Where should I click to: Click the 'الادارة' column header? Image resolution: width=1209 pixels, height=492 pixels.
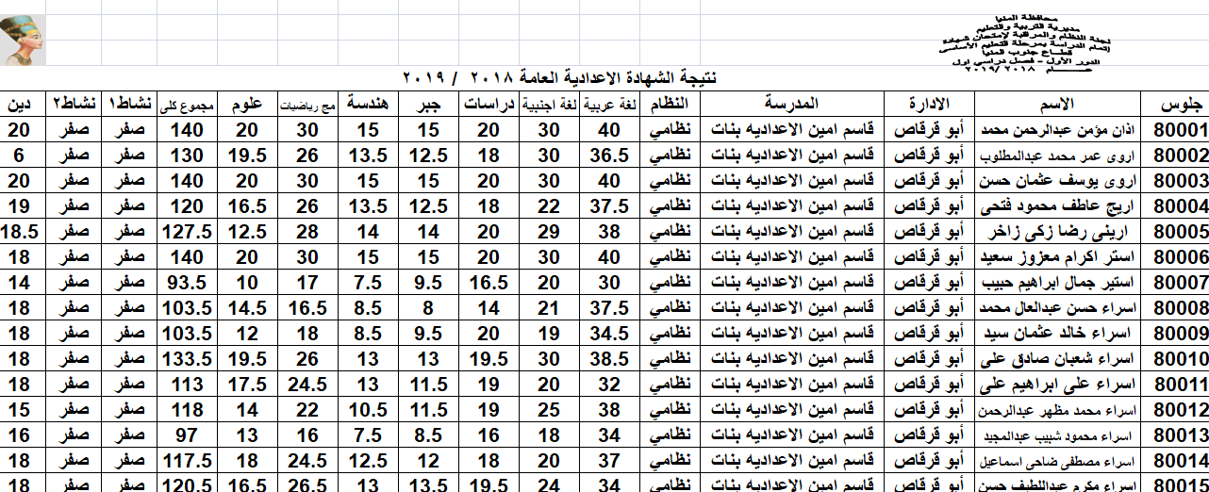929,104
